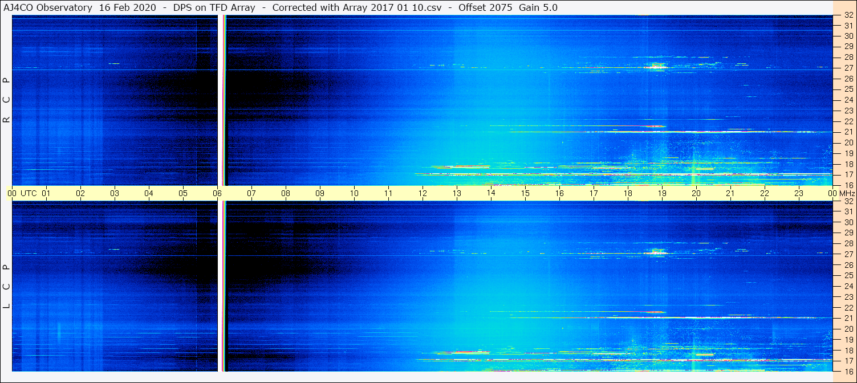Click the 18 MHz label in RCP panel

tap(848, 164)
